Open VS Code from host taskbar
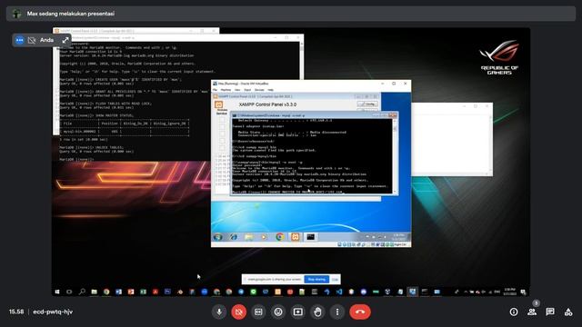The width and height of the screenshot is (582, 327). coord(339,292)
